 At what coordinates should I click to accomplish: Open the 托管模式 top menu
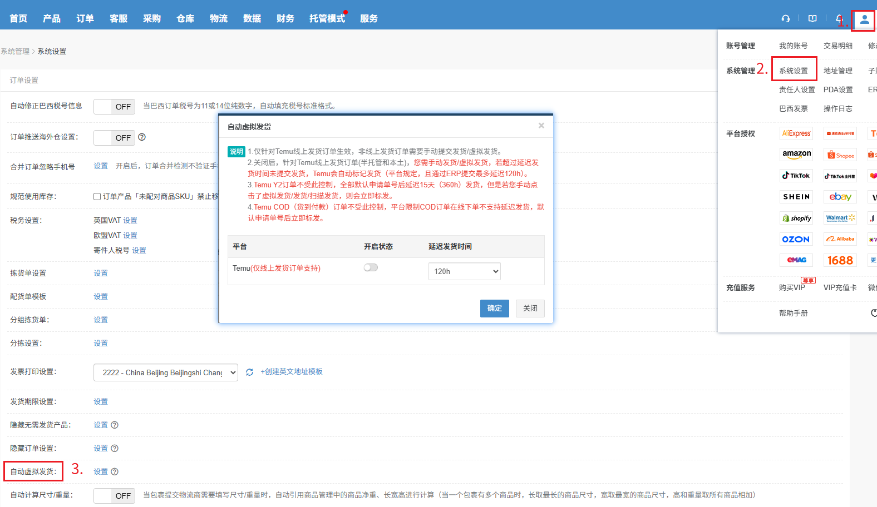pyautogui.click(x=327, y=18)
